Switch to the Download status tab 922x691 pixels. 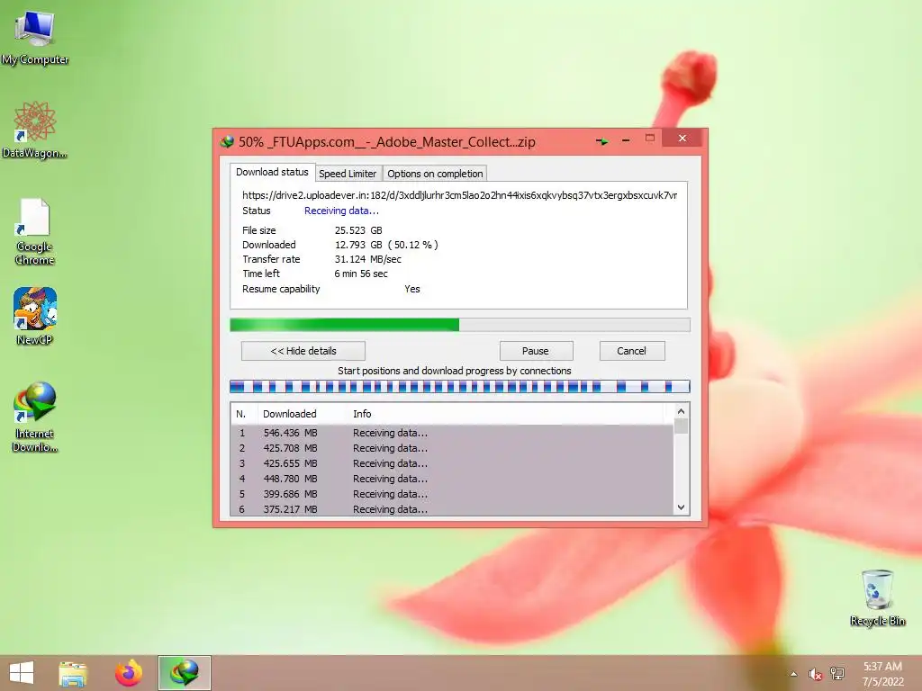pyautogui.click(x=272, y=172)
